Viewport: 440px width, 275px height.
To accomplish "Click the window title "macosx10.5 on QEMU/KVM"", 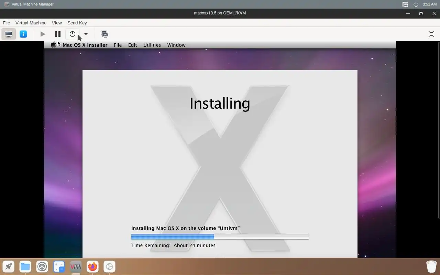I will (x=220, y=13).
